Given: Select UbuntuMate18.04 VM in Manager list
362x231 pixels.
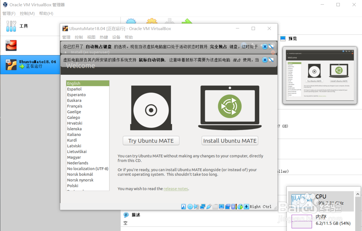Looking at the screenshot, I should (30, 64).
